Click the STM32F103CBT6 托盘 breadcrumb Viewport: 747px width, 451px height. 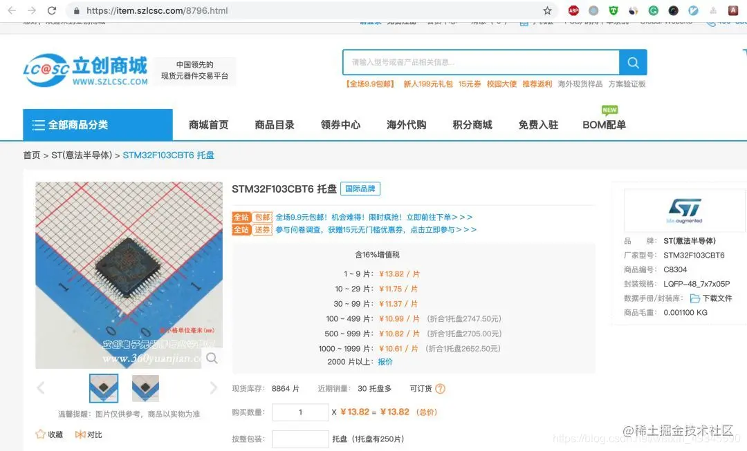pos(168,155)
